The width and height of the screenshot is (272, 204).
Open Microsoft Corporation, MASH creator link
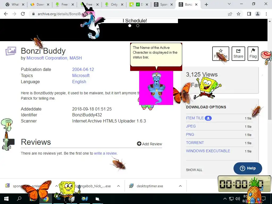pyautogui.click(x=54, y=58)
